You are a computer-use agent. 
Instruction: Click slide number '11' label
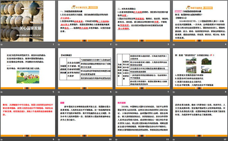click(168, 139)
